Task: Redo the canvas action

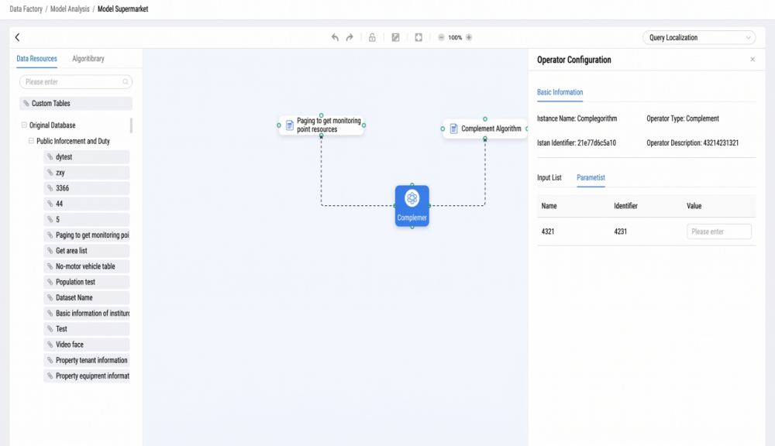Action: (x=350, y=37)
